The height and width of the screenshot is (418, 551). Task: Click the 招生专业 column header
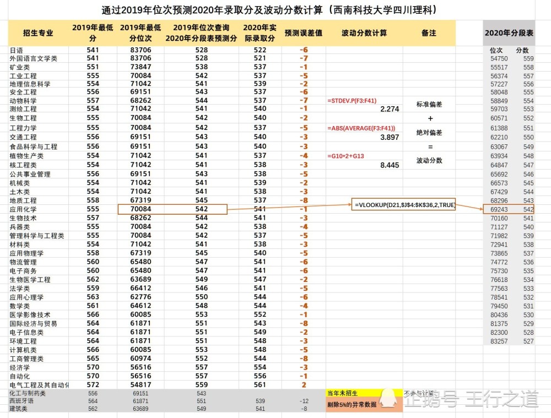[38, 33]
